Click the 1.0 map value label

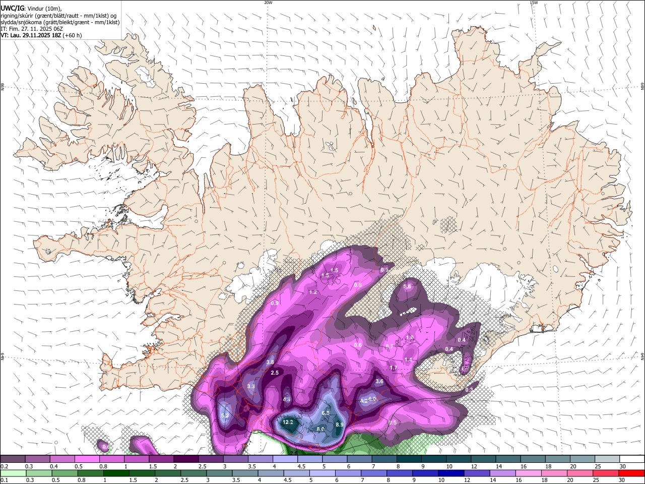click(410, 337)
